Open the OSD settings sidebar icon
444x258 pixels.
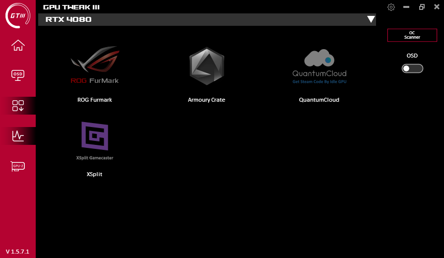18,75
